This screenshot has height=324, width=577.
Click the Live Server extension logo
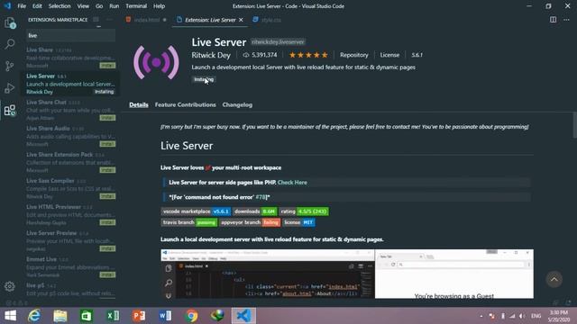(156, 62)
